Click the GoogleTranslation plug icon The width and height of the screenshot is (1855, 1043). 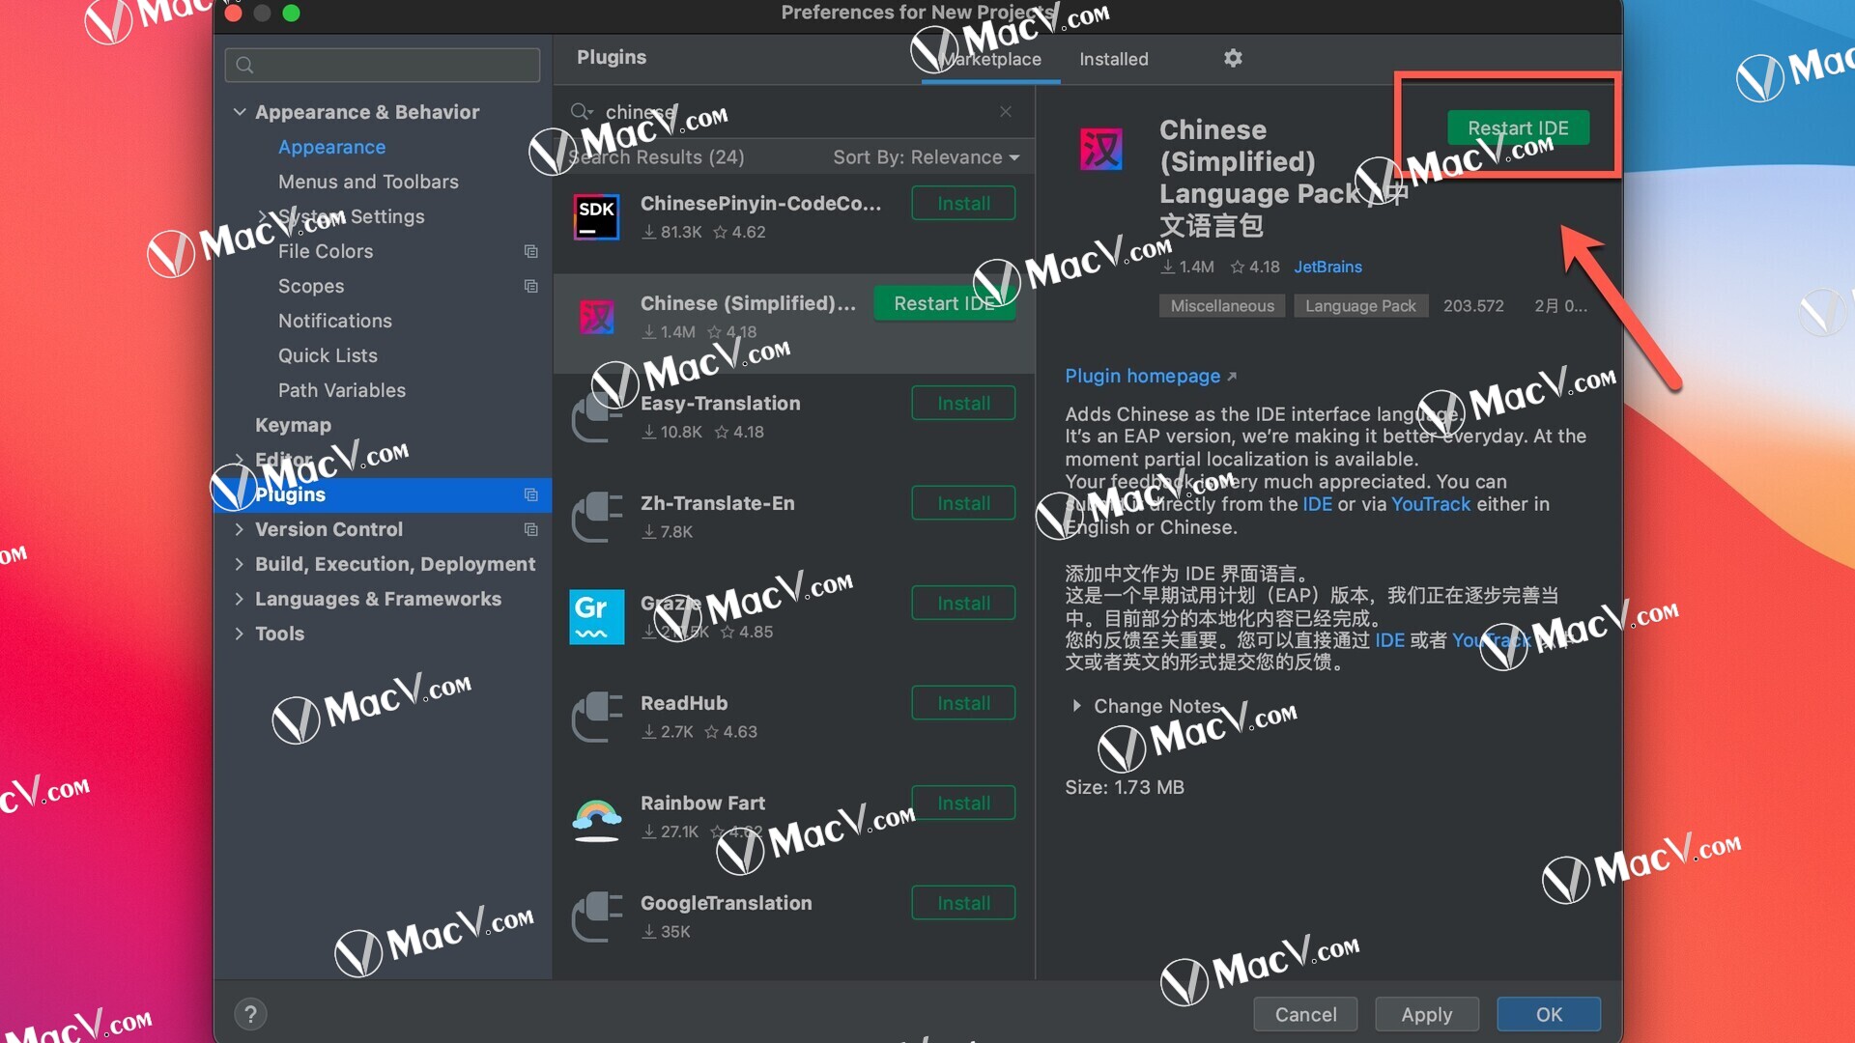596,916
